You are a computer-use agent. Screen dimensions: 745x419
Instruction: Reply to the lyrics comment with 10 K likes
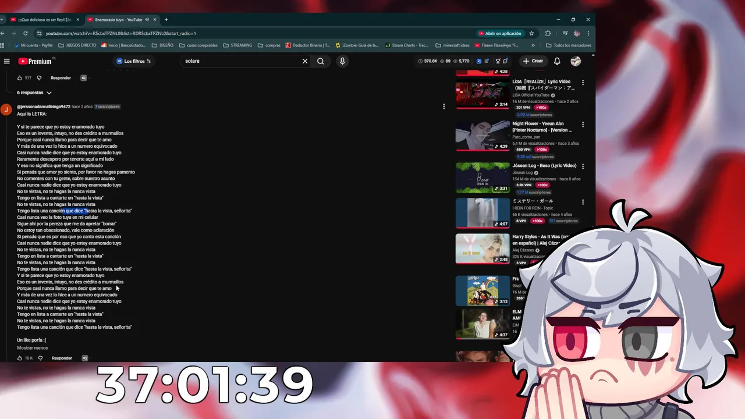(62, 358)
